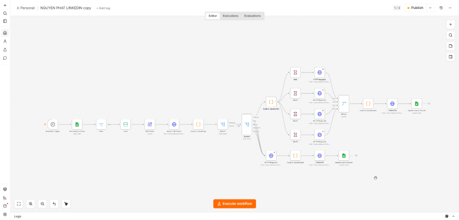The height and width of the screenshot is (220, 459).
Task: Select the Wait1 hourglass node
Action: click(x=295, y=93)
